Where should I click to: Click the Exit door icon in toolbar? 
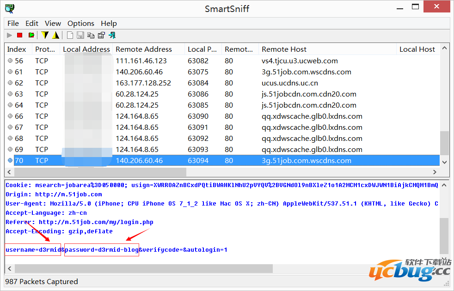(112, 35)
